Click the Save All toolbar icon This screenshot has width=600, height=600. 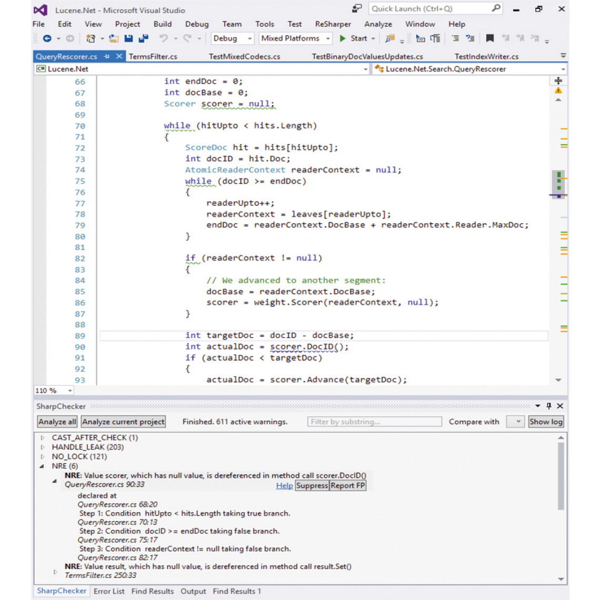[x=144, y=38]
